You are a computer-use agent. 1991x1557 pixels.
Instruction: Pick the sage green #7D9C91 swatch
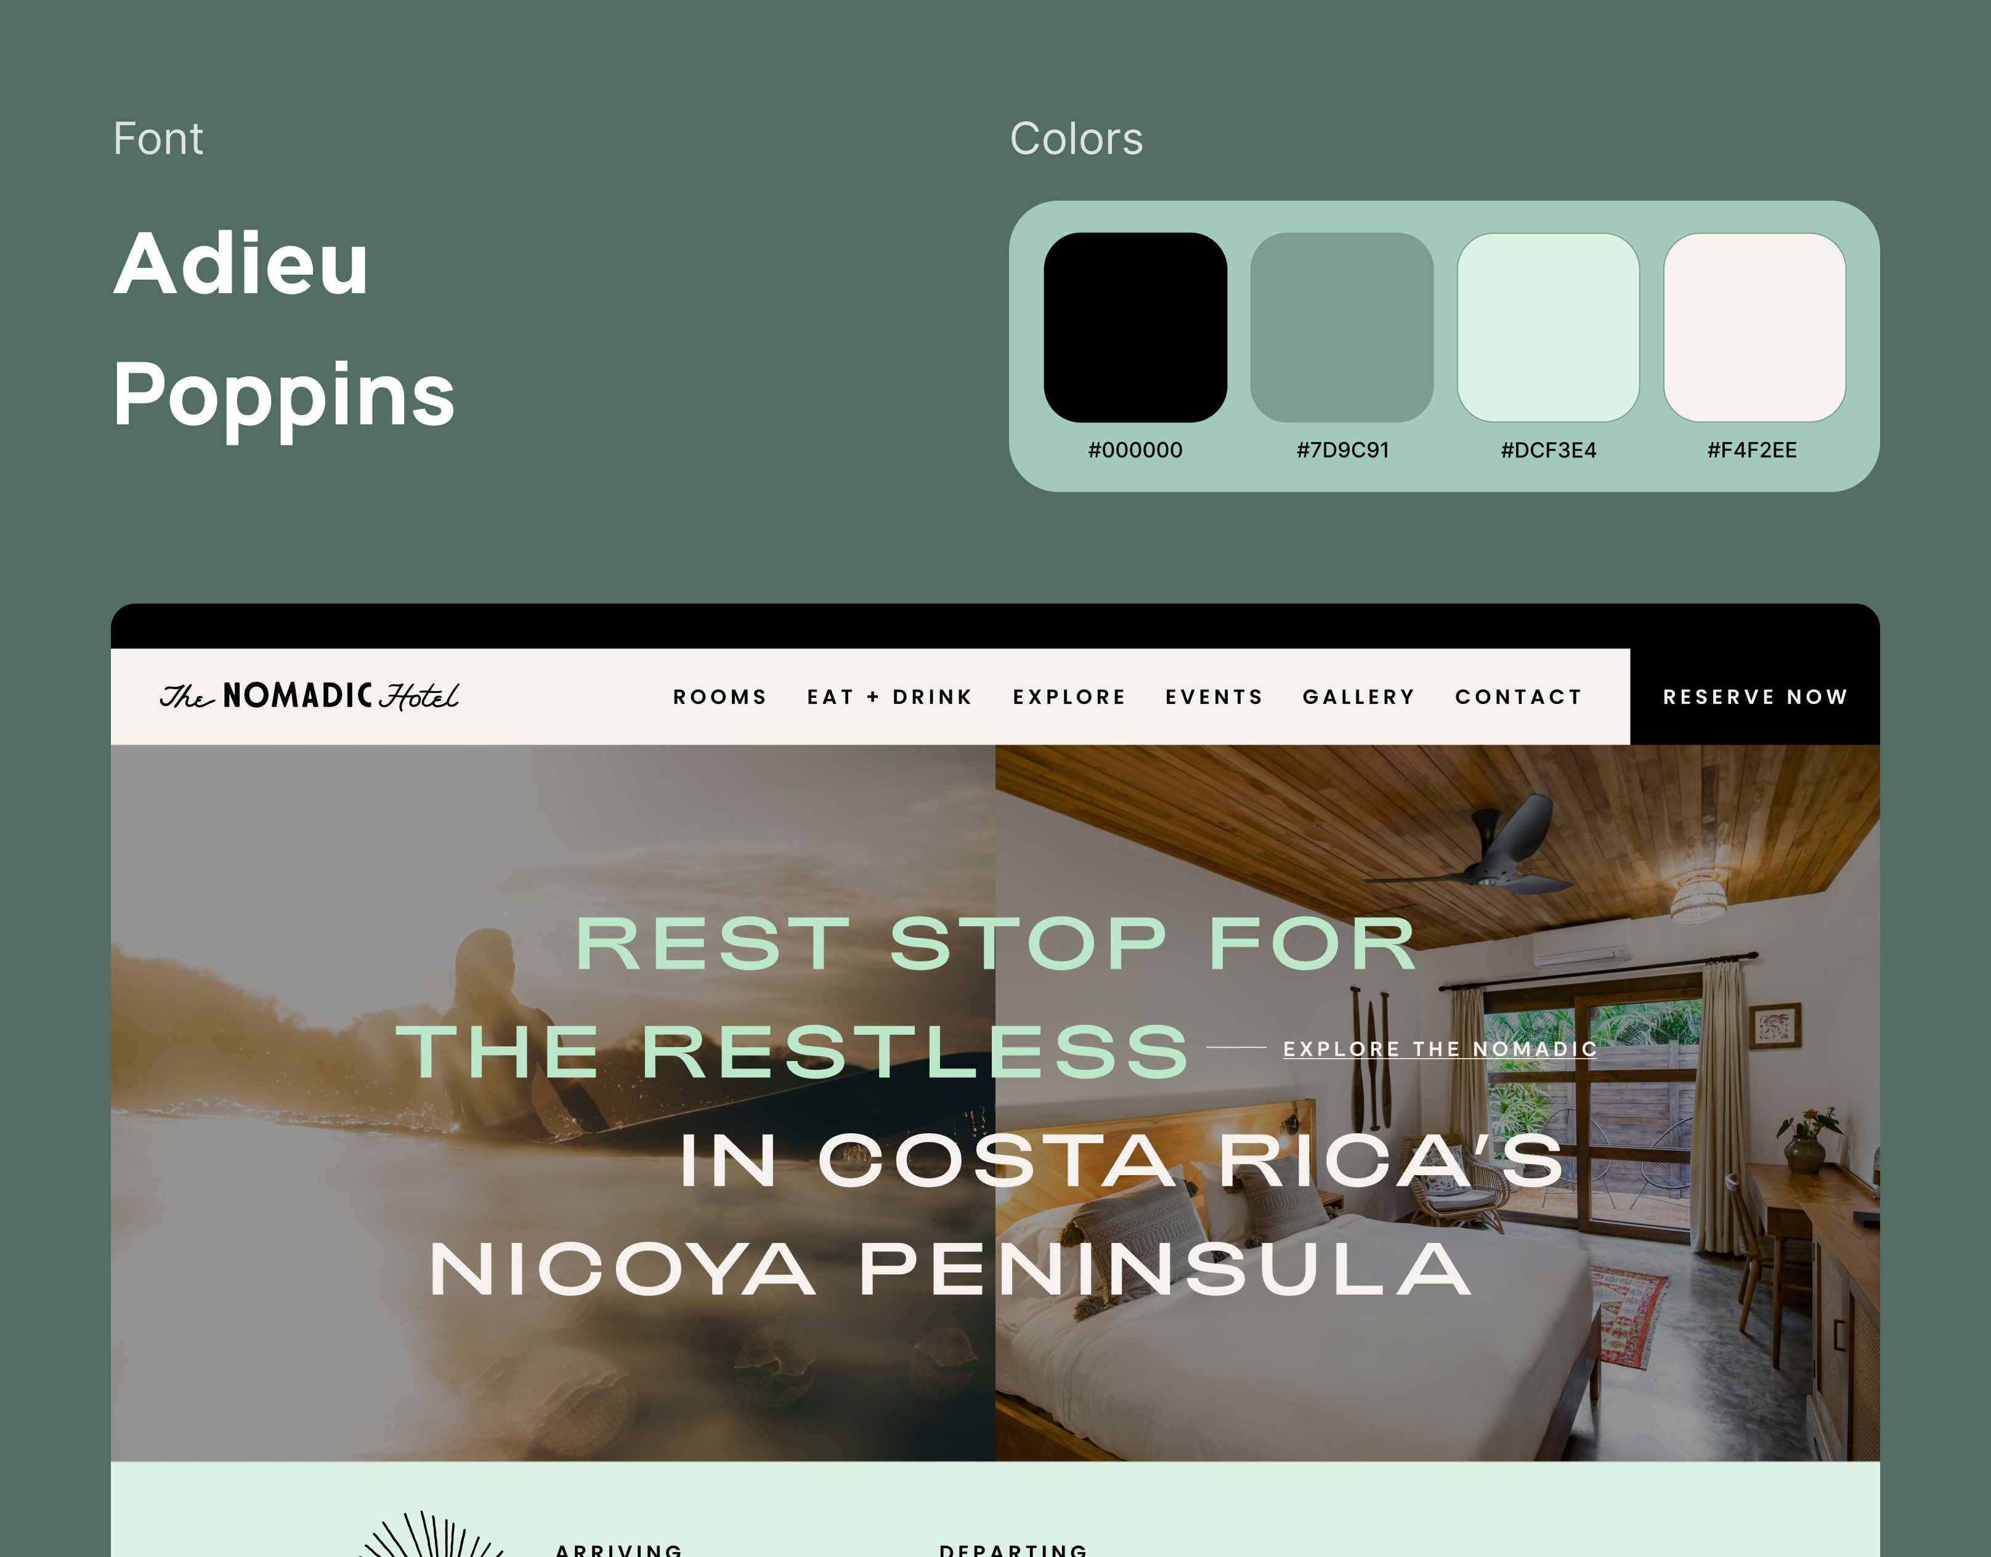click(1342, 327)
